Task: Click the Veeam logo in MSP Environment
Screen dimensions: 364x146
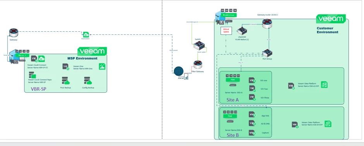Action: (x=92, y=51)
